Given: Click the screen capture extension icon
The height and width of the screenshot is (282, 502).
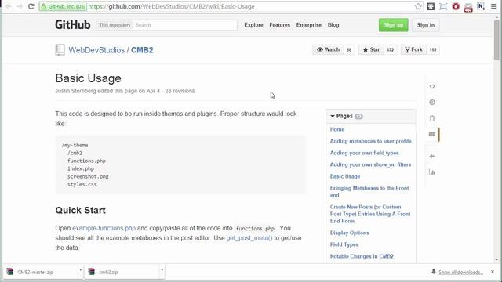Looking at the screenshot, I should (x=443, y=6).
